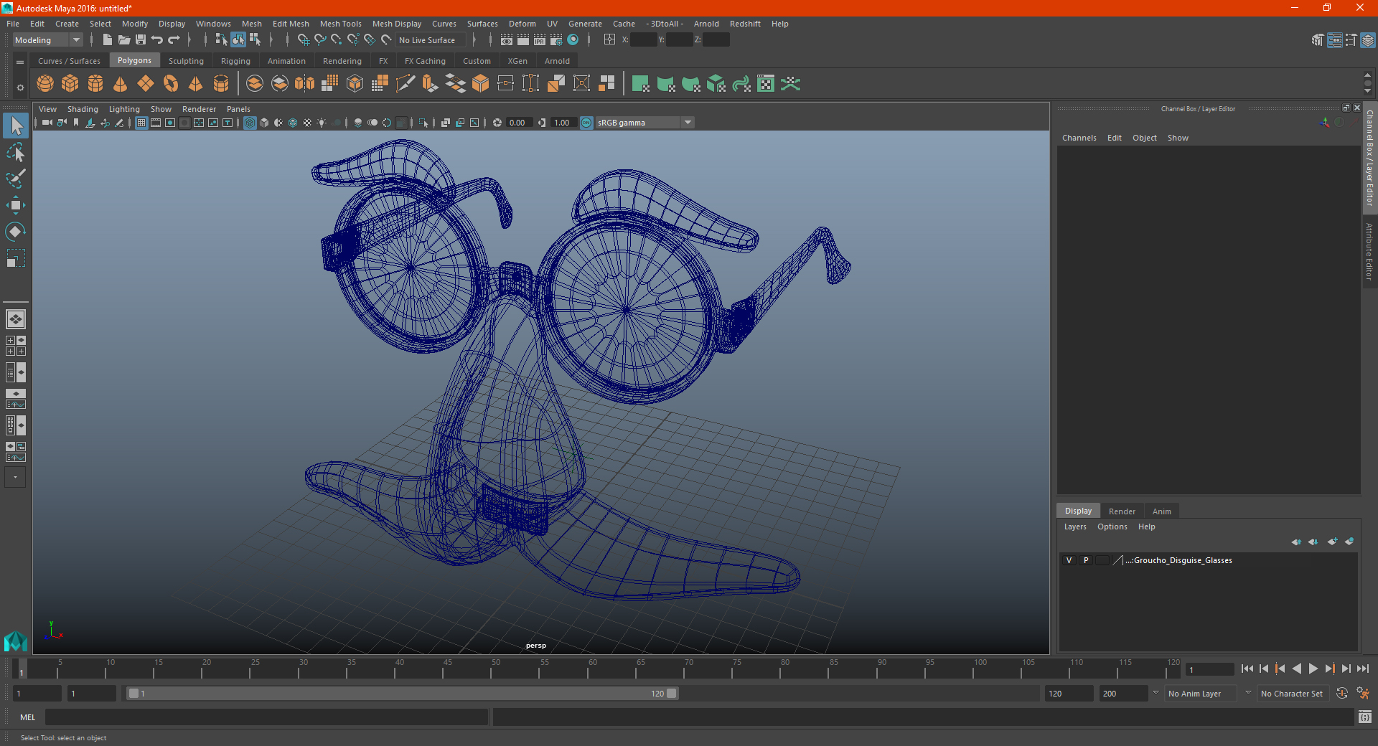
Task: Open layer editor Options menu
Action: pyautogui.click(x=1112, y=527)
